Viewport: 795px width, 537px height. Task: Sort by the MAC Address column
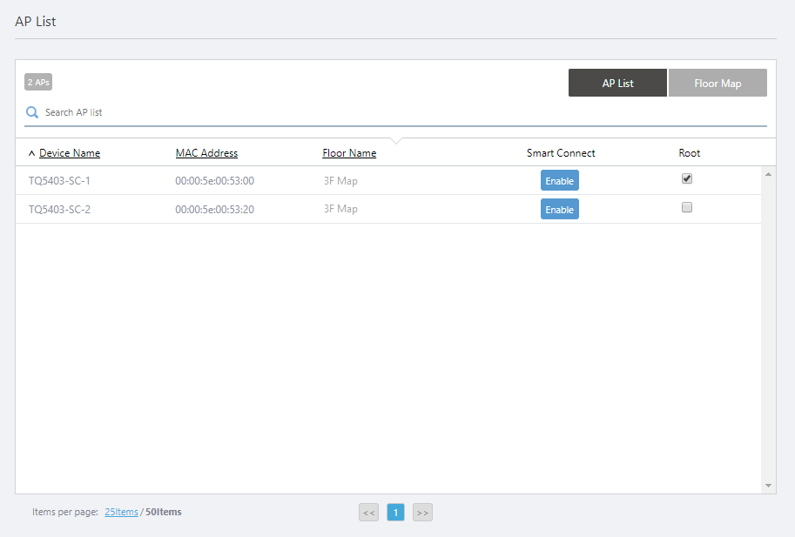(x=206, y=153)
